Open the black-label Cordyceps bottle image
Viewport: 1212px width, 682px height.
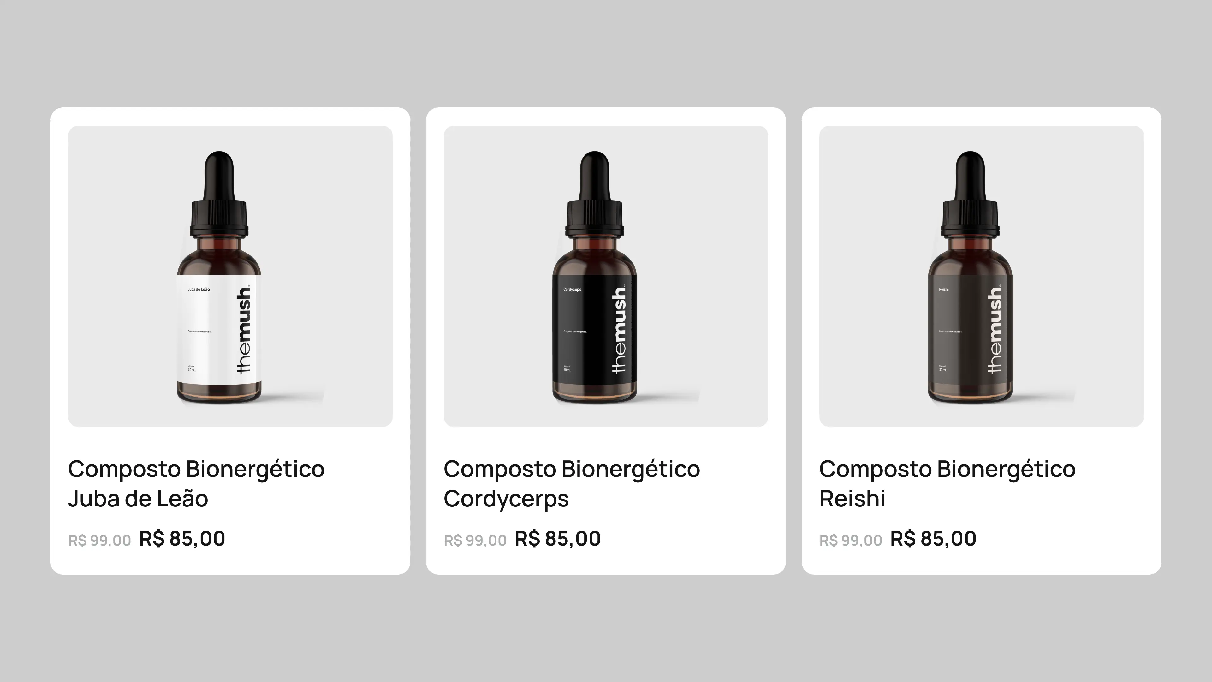pyautogui.click(x=606, y=276)
